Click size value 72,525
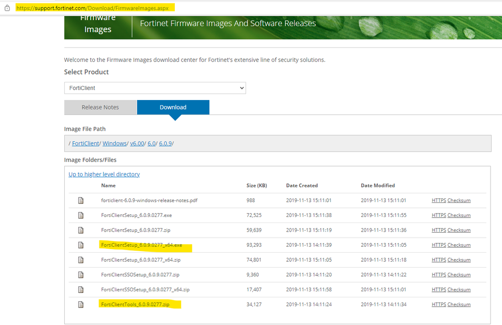Screen dimensions: 502x325 (254, 215)
